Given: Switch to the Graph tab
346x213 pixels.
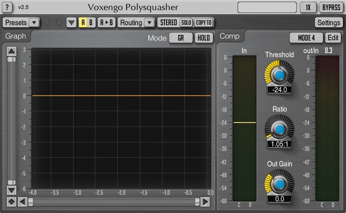Looking at the screenshot, I should 15,36.
